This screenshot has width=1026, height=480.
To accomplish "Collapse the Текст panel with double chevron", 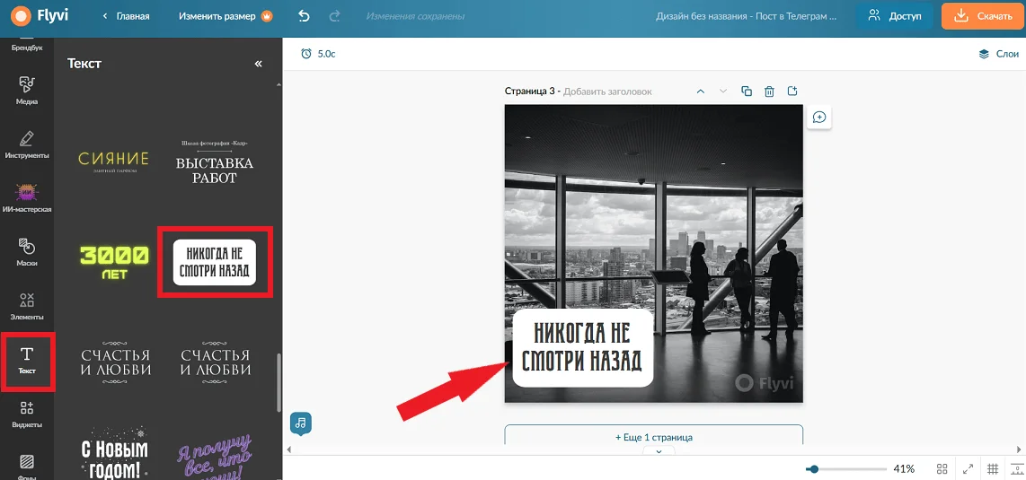I will 258,64.
